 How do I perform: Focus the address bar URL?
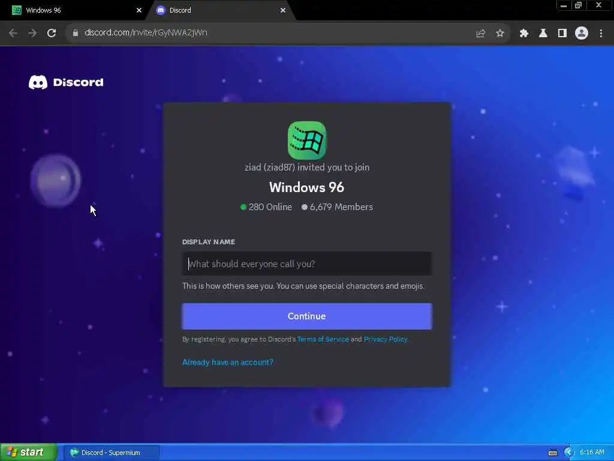point(146,32)
